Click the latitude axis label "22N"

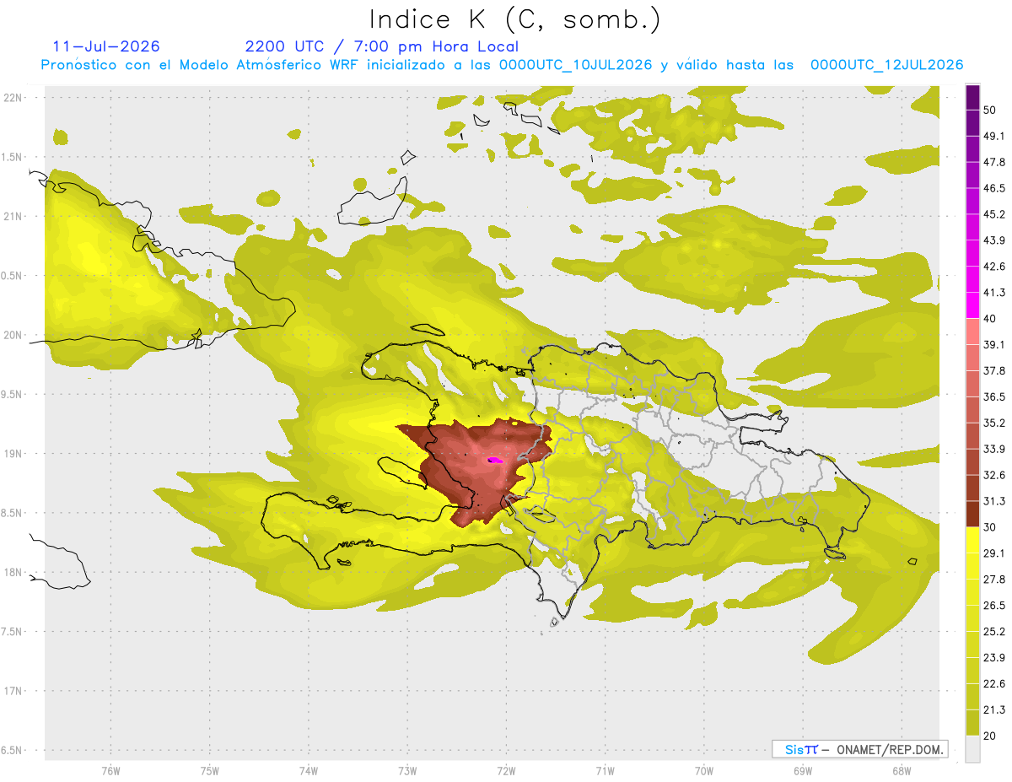[13, 97]
